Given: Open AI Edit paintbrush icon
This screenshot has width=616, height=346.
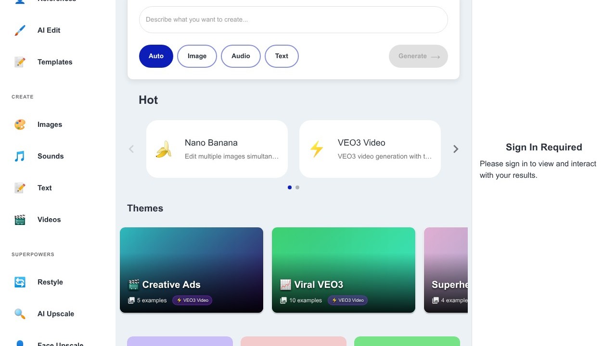Looking at the screenshot, I should [x=20, y=30].
